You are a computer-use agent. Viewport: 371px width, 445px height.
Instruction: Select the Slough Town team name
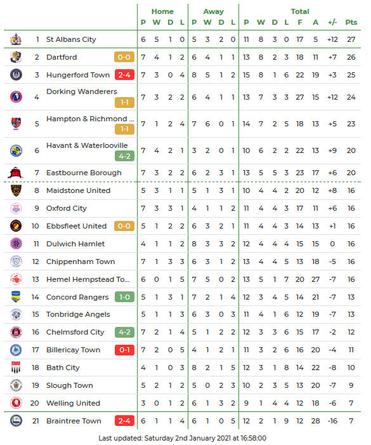69,385
